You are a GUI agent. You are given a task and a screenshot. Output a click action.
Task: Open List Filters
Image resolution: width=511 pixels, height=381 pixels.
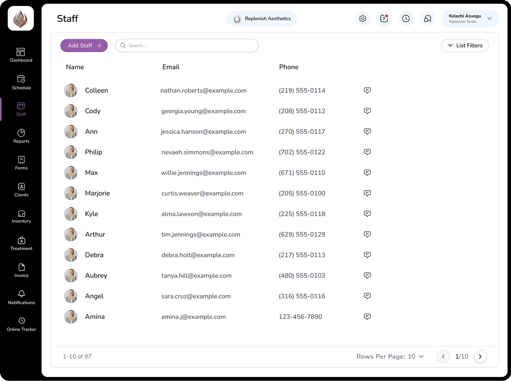coord(465,46)
